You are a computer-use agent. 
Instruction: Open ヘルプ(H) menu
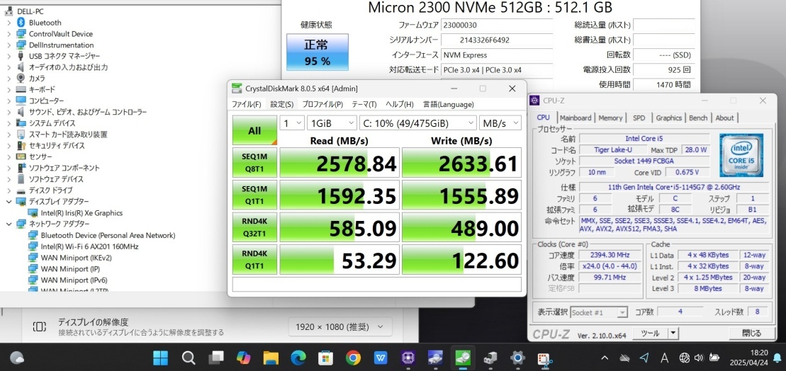[400, 105]
